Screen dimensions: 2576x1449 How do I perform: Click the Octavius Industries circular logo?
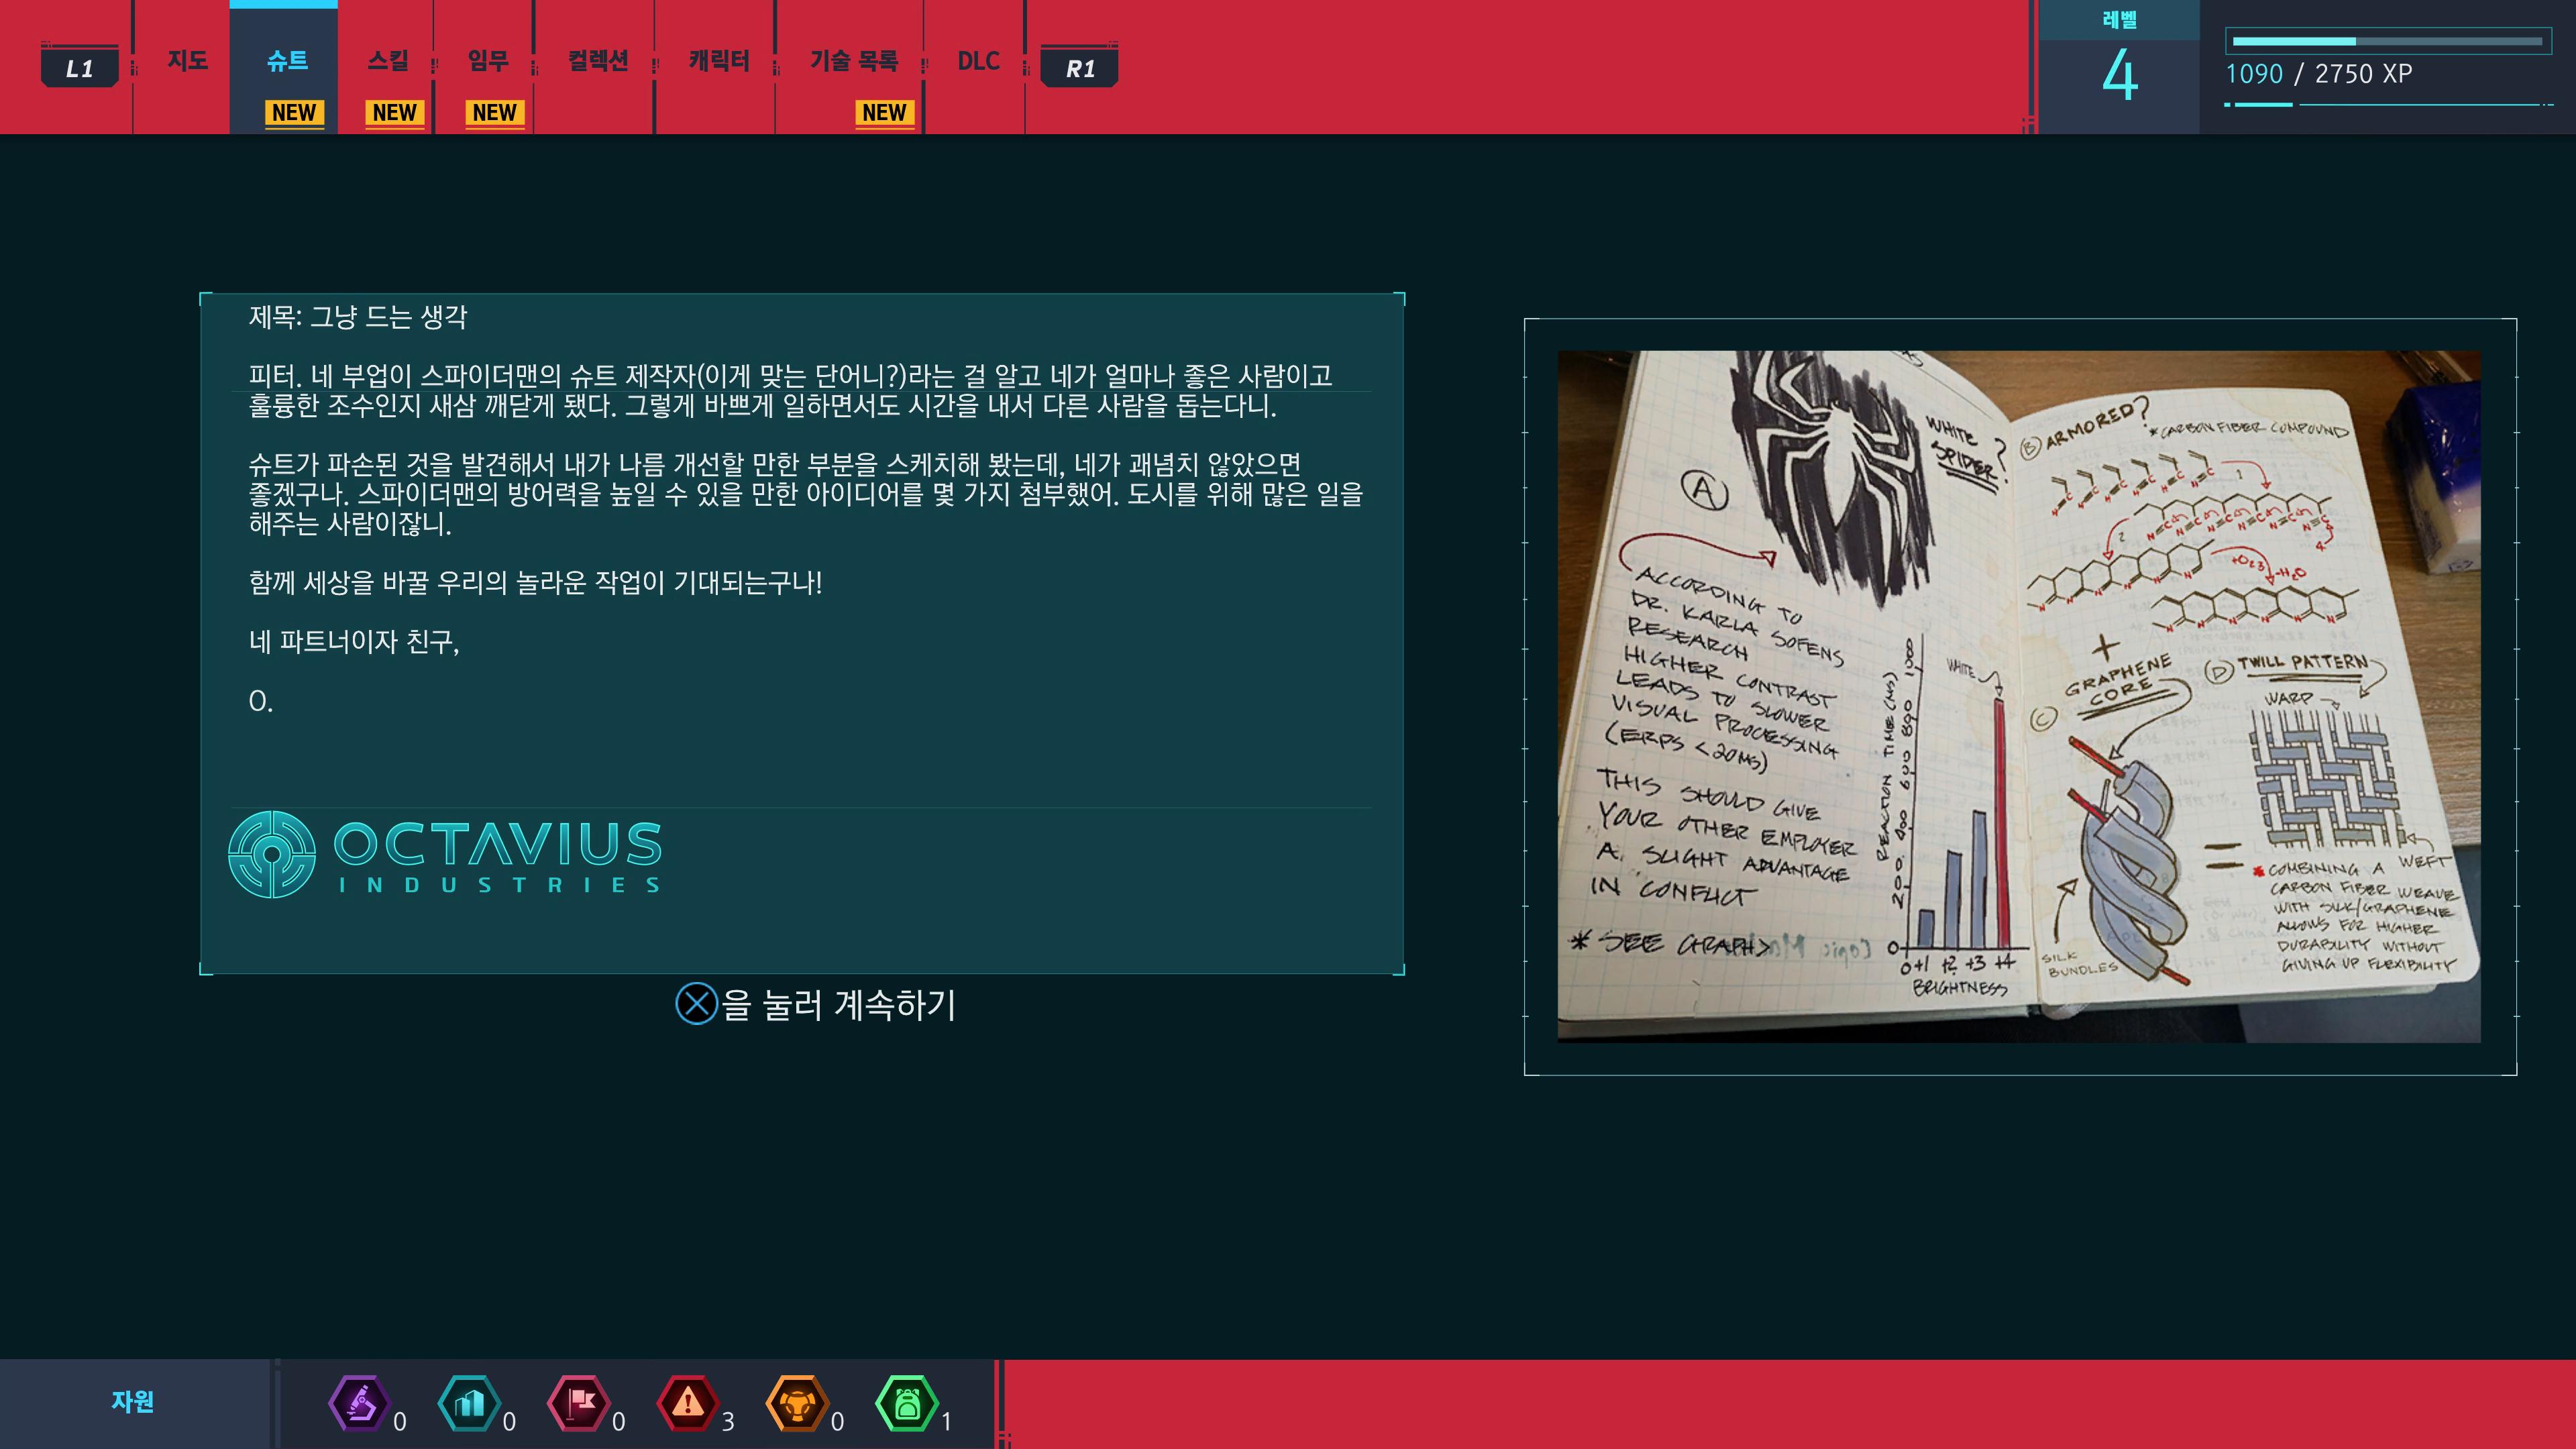click(x=272, y=854)
